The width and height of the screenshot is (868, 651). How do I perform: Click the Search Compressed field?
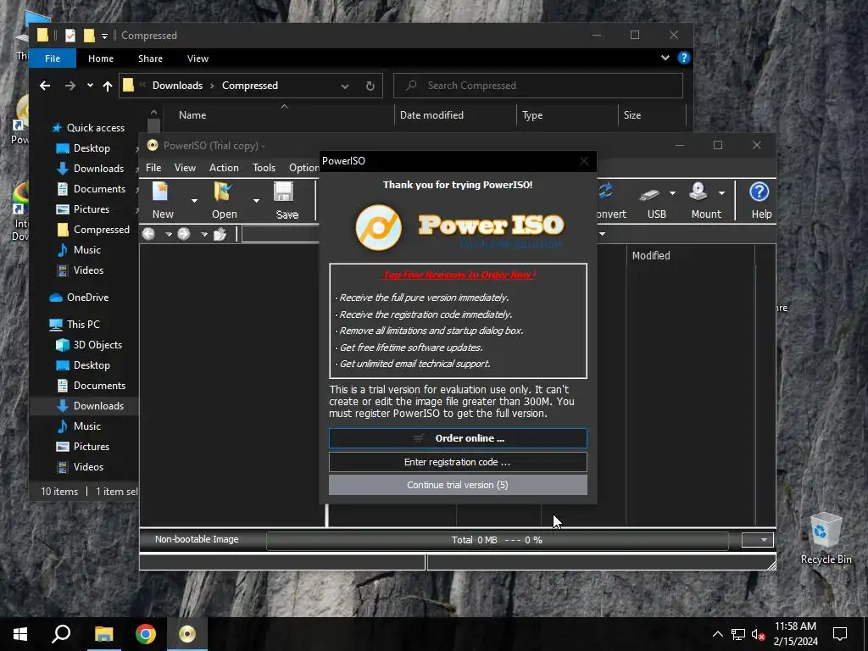[x=538, y=86]
